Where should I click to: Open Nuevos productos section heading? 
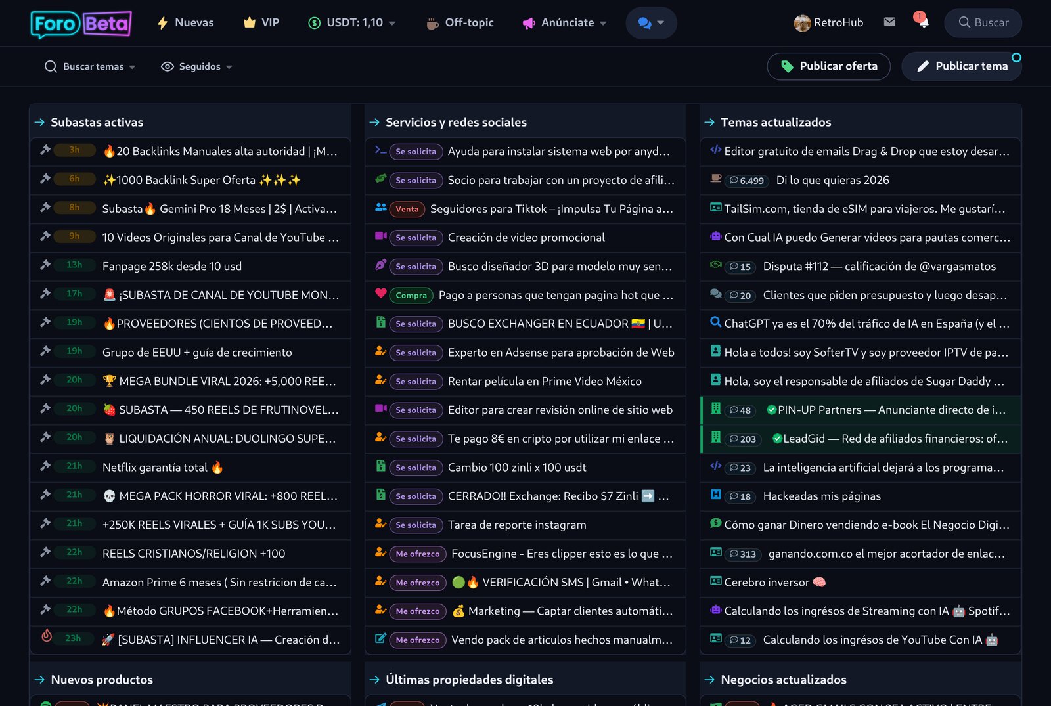point(102,680)
